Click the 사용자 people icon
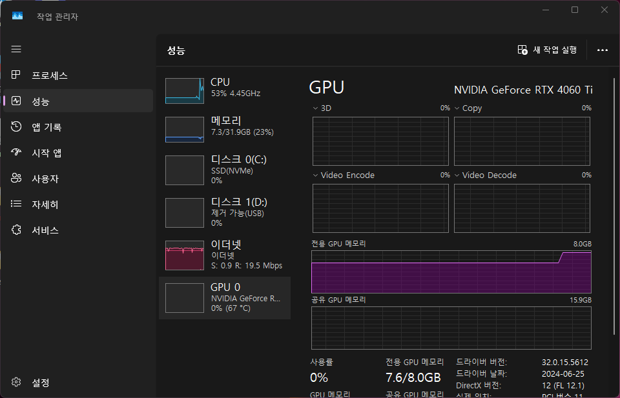This screenshot has width=620, height=398. [15, 178]
